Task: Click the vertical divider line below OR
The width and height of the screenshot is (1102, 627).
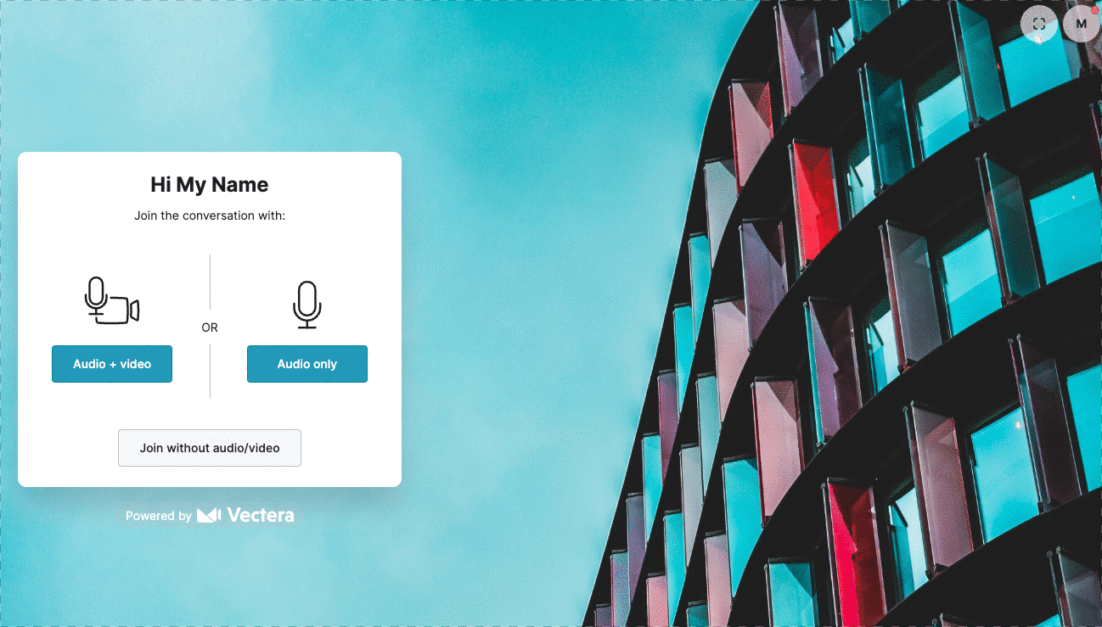Action: point(210,372)
